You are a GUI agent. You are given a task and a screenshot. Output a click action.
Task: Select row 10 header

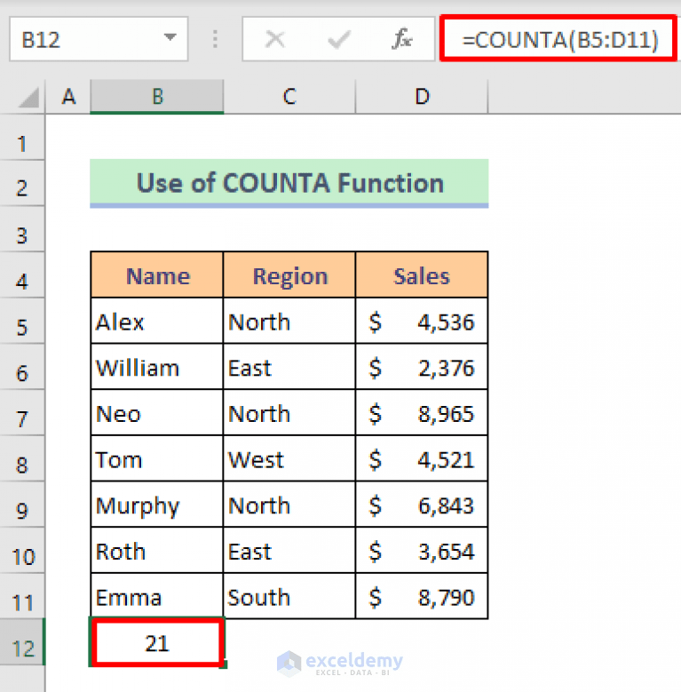[x=22, y=551]
